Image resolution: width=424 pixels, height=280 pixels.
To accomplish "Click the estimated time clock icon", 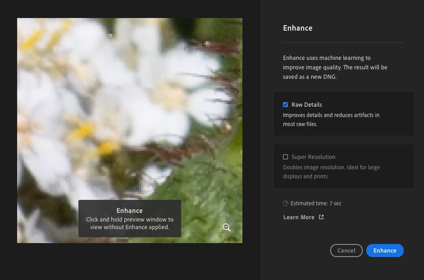I will pyautogui.click(x=286, y=203).
